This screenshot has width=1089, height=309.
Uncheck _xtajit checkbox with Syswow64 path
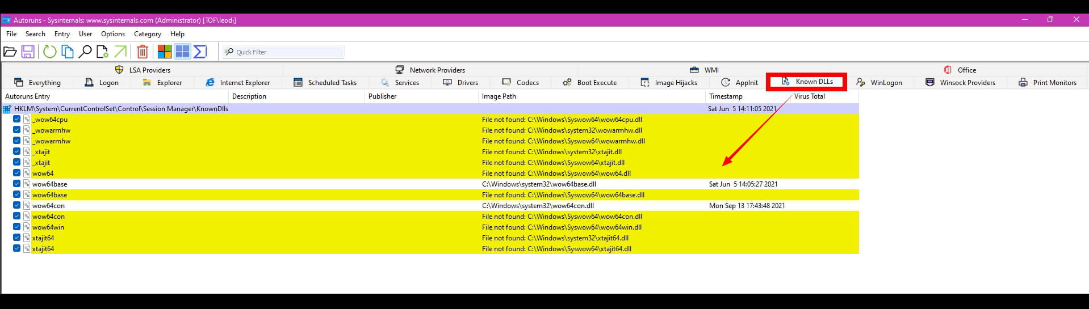pyautogui.click(x=17, y=162)
